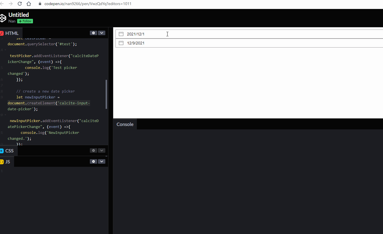Expand the CSS panel options chevron

[102, 150]
